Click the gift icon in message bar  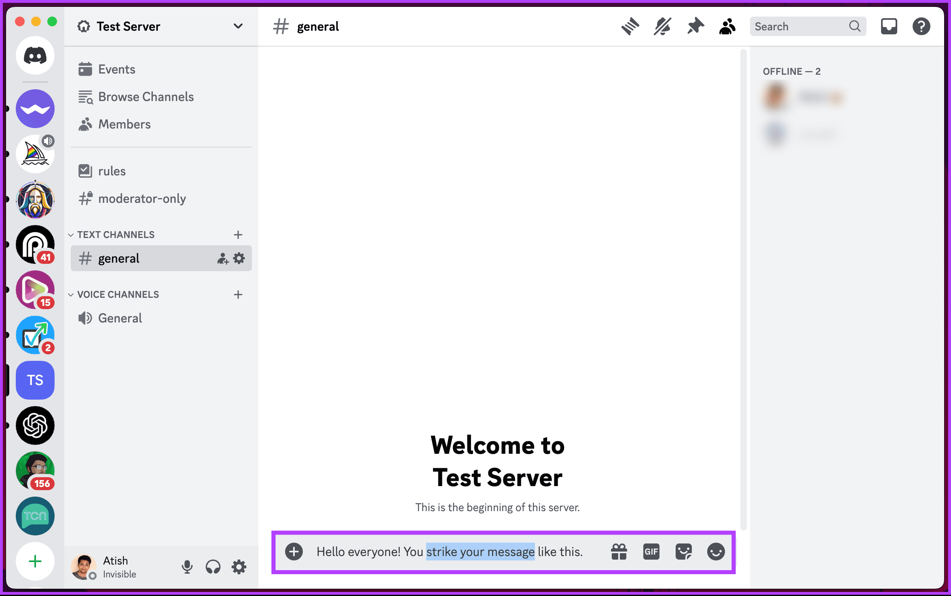click(x=619, y=552)
